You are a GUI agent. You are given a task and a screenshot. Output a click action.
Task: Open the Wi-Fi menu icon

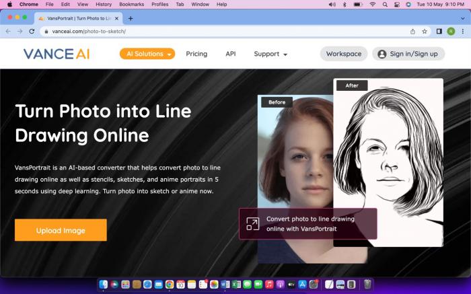373,4
